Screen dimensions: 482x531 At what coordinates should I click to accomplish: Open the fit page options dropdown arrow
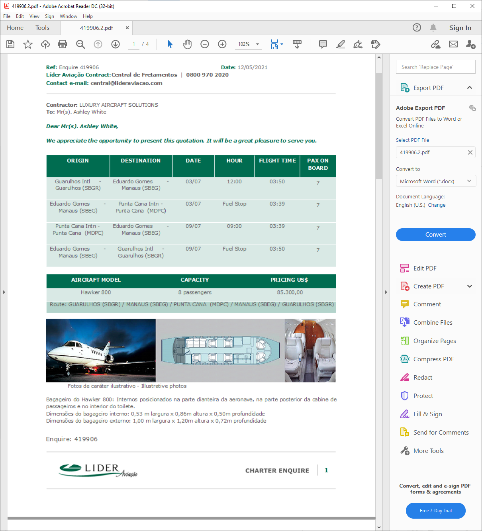point(282,44)
